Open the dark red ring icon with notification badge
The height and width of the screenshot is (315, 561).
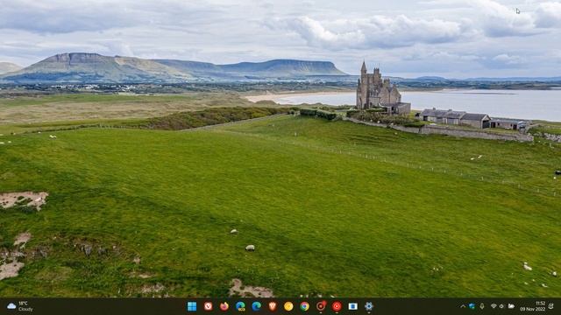[x=321, y=306]
